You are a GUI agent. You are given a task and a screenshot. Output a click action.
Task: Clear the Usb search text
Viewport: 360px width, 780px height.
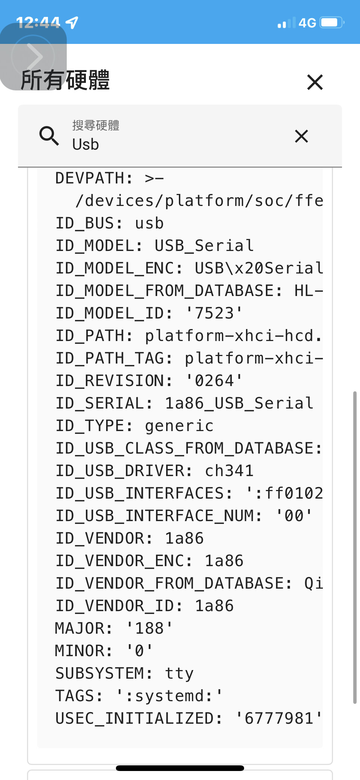coord(301,136)
